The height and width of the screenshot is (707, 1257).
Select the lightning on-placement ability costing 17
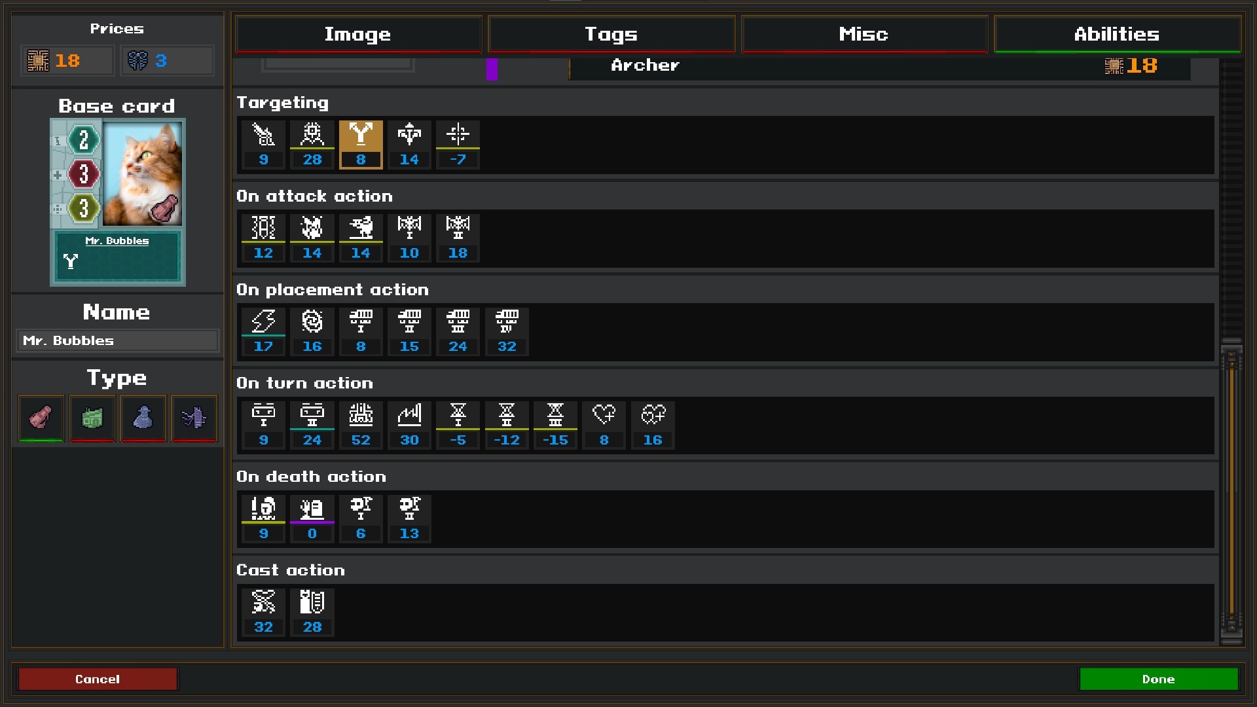pos(263,332)
